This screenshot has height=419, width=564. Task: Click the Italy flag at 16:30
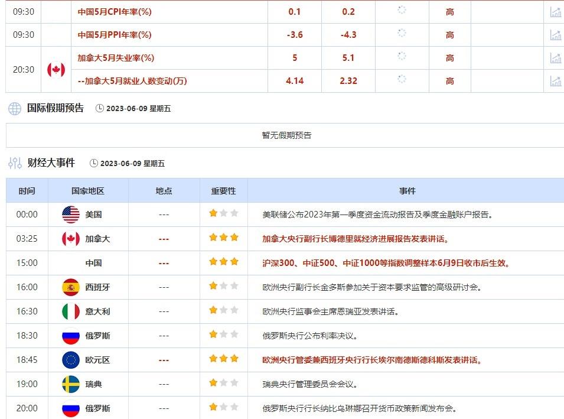click(x=71, y=311)
